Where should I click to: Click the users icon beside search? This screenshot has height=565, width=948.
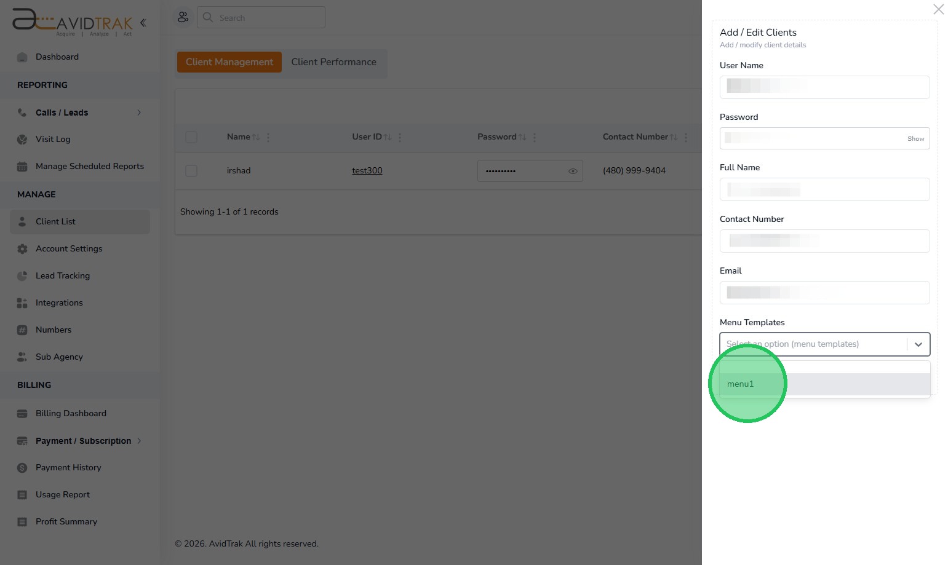coord(183,17)
